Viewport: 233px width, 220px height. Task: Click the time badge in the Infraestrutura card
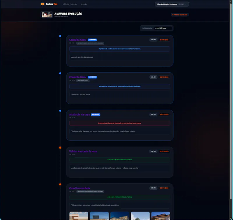(153, 77)
